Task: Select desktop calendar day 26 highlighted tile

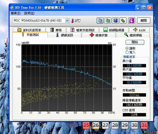Action: pyautogui.click(x=96, y=125)
